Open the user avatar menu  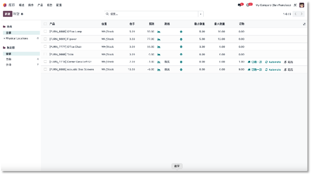[x=302, y=5]
